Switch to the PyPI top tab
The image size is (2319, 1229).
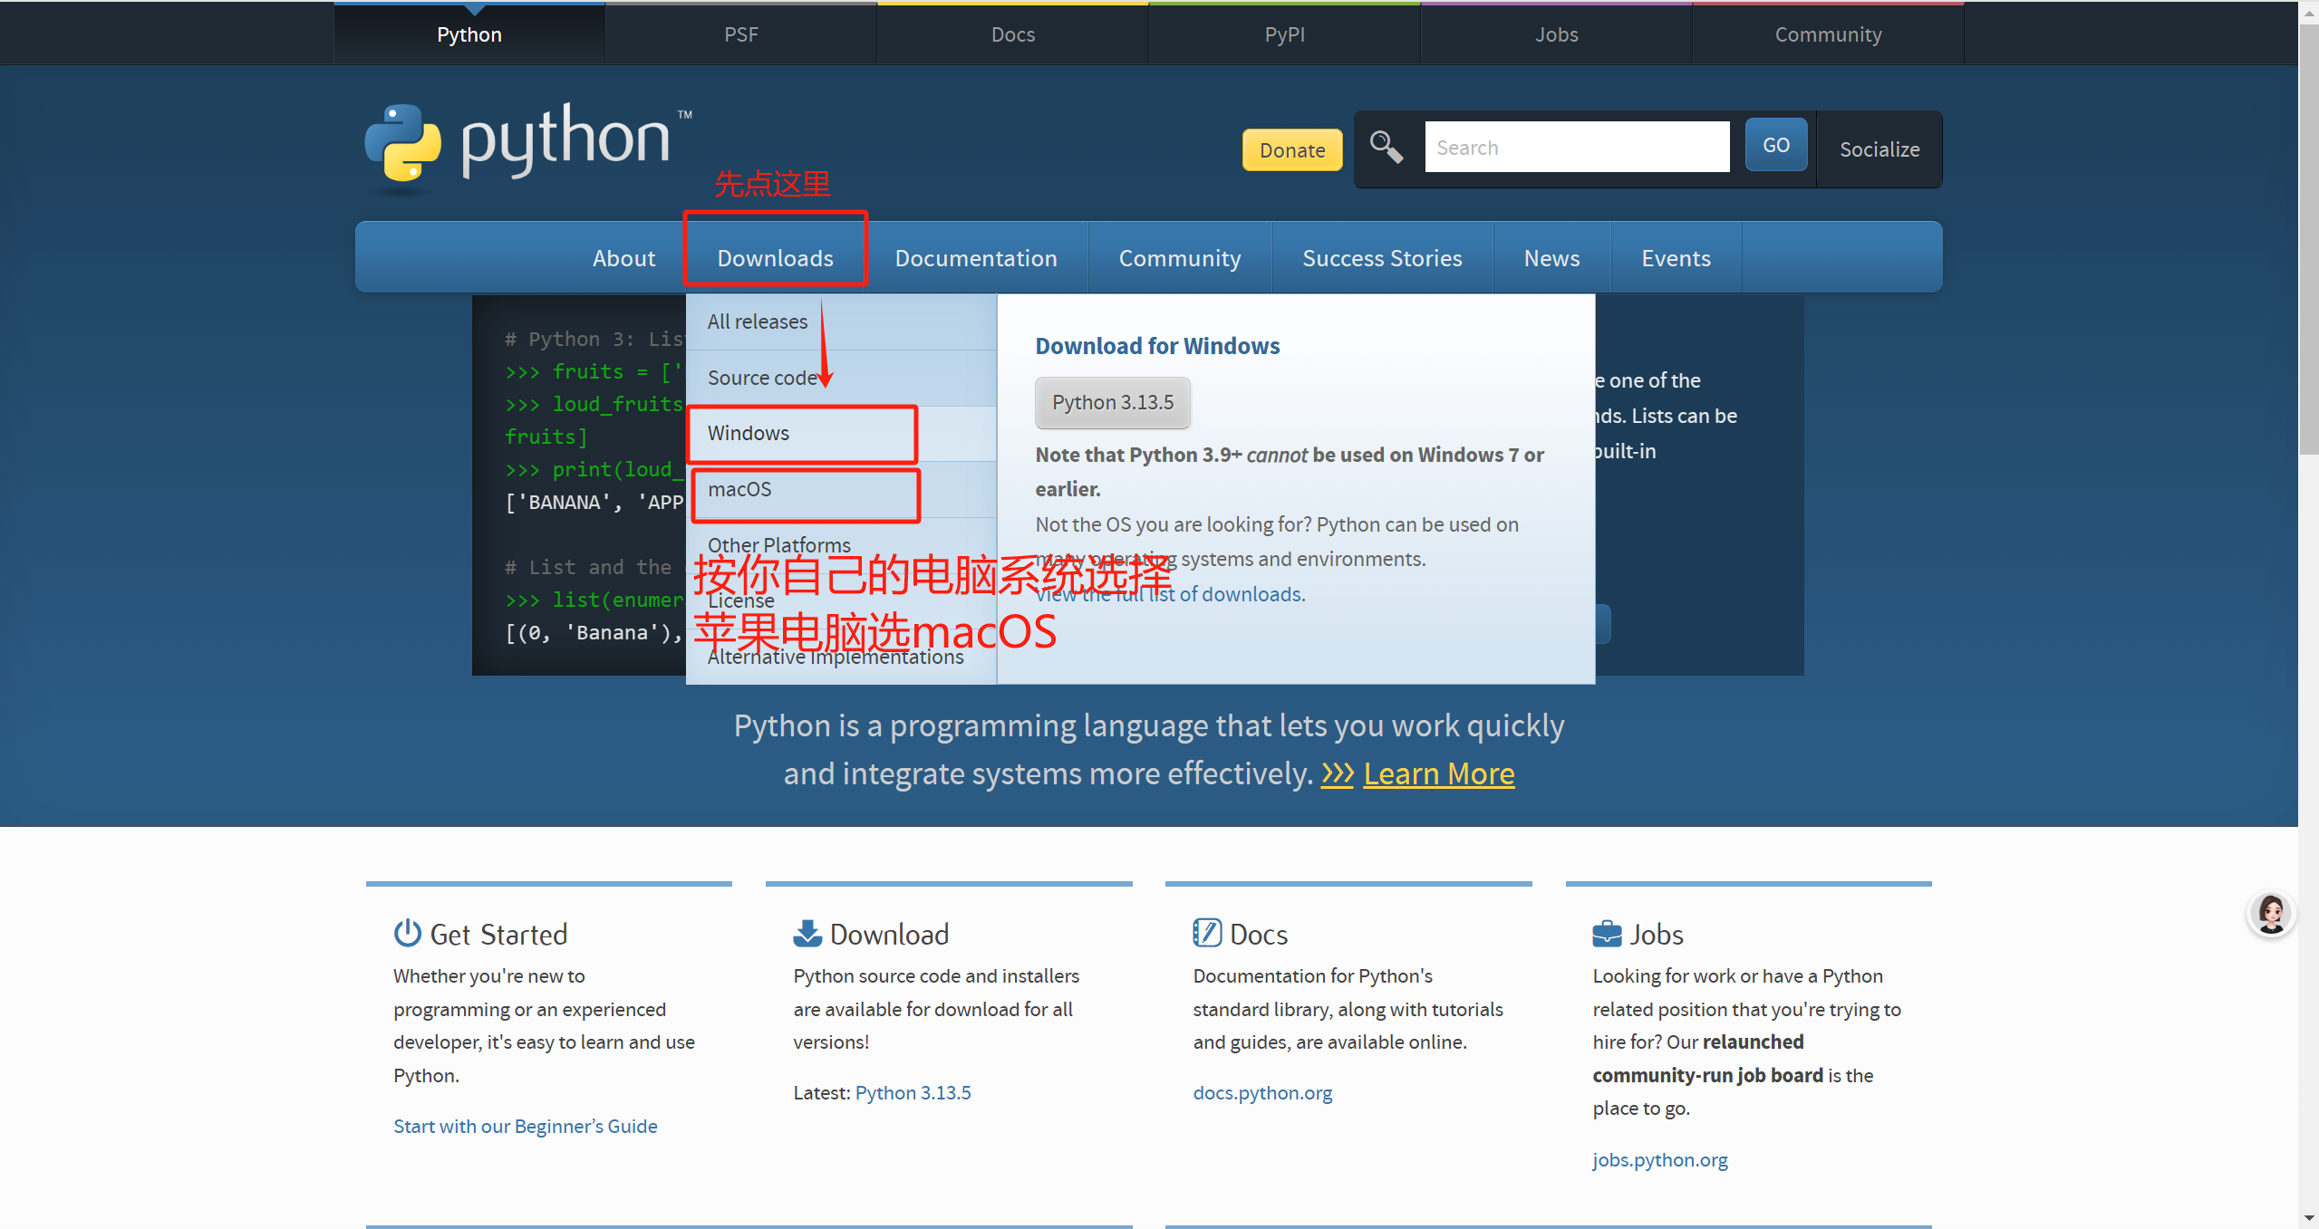(1284, 34)
